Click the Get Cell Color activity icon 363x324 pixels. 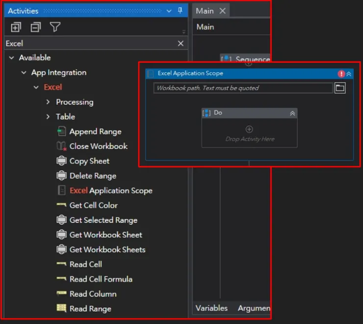click(61, 205)
